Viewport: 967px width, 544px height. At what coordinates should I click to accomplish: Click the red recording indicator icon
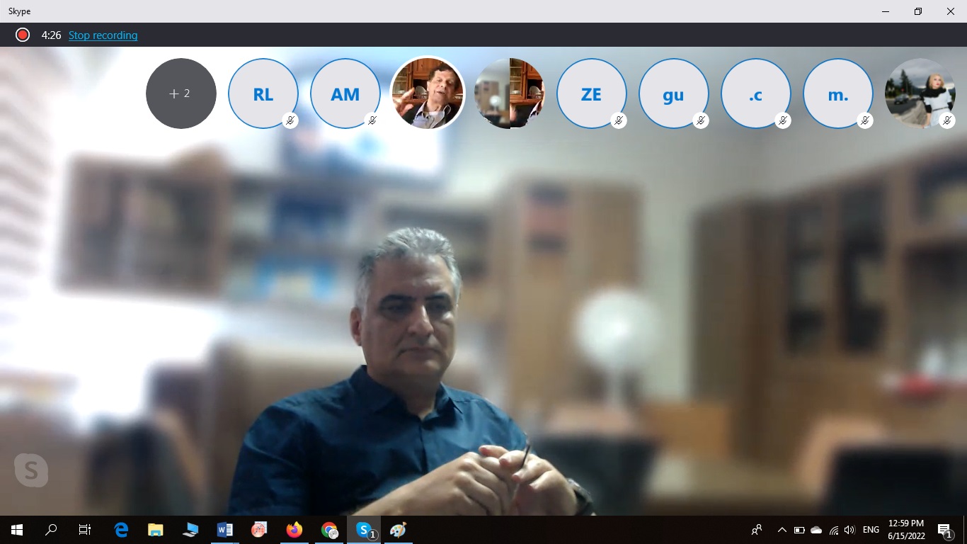point(23,35)
